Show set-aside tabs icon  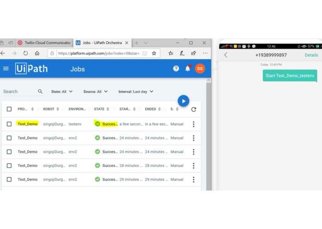pos(2,43)
